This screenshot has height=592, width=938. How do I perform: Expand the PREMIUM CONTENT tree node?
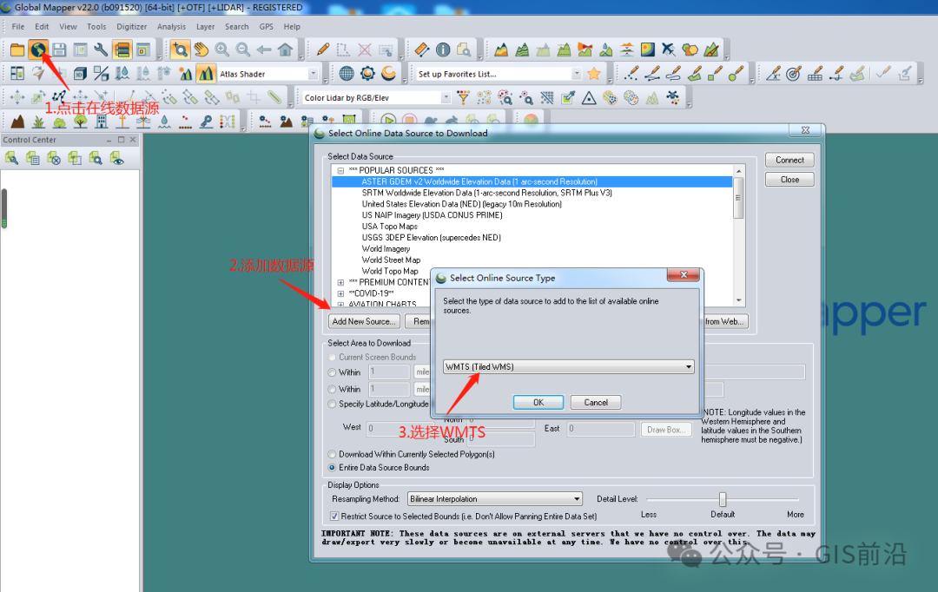340,282
